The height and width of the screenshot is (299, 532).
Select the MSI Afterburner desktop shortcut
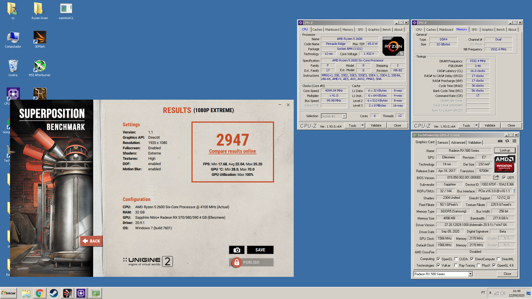coord(40,68)
